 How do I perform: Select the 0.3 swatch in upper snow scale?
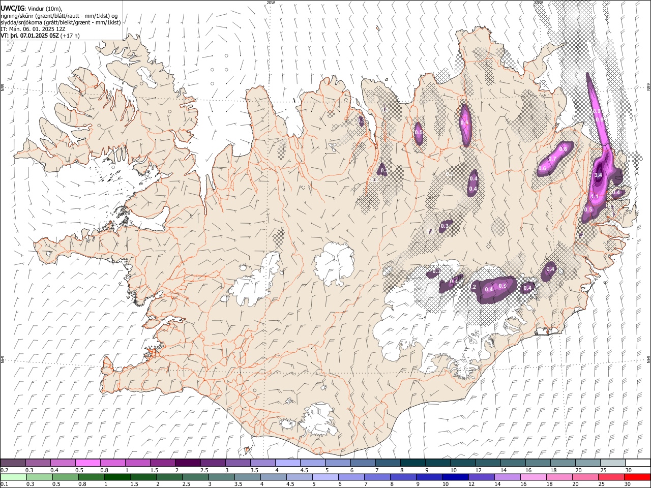point(38,463)
